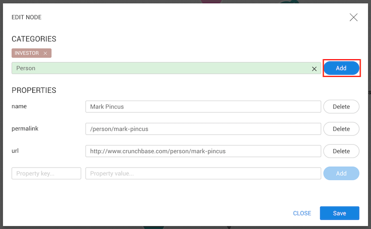
Task: Click the permalink property label
Action: pos(25,128)
